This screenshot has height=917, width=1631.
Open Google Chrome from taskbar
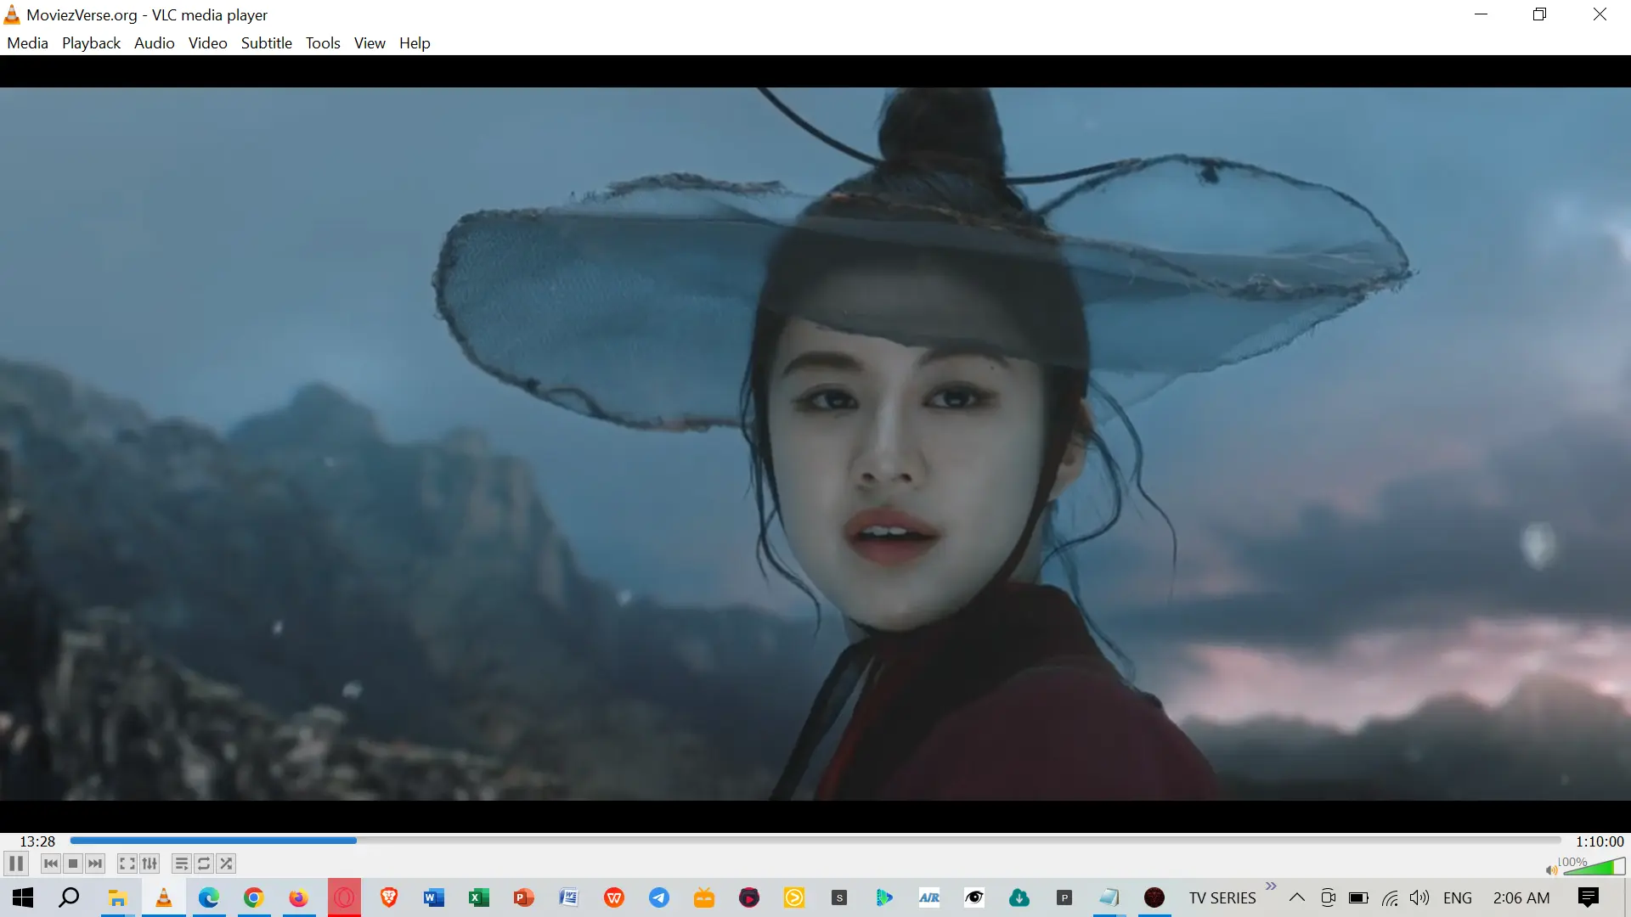click(253, 897)
